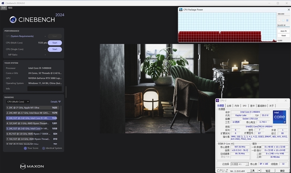Click the Auto Fit button
The width and height of the screenshot is (291, 173).
point(283,31)
